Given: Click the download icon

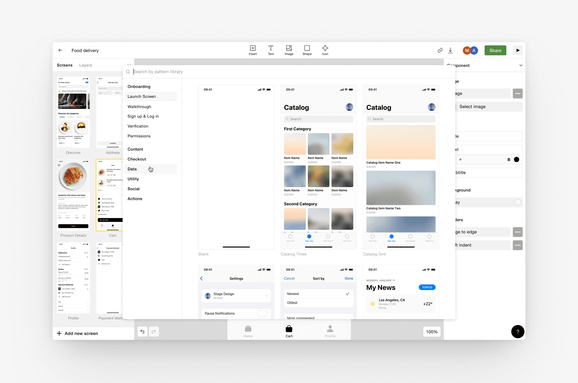Looking at the screenshot, I should [450, 50].
